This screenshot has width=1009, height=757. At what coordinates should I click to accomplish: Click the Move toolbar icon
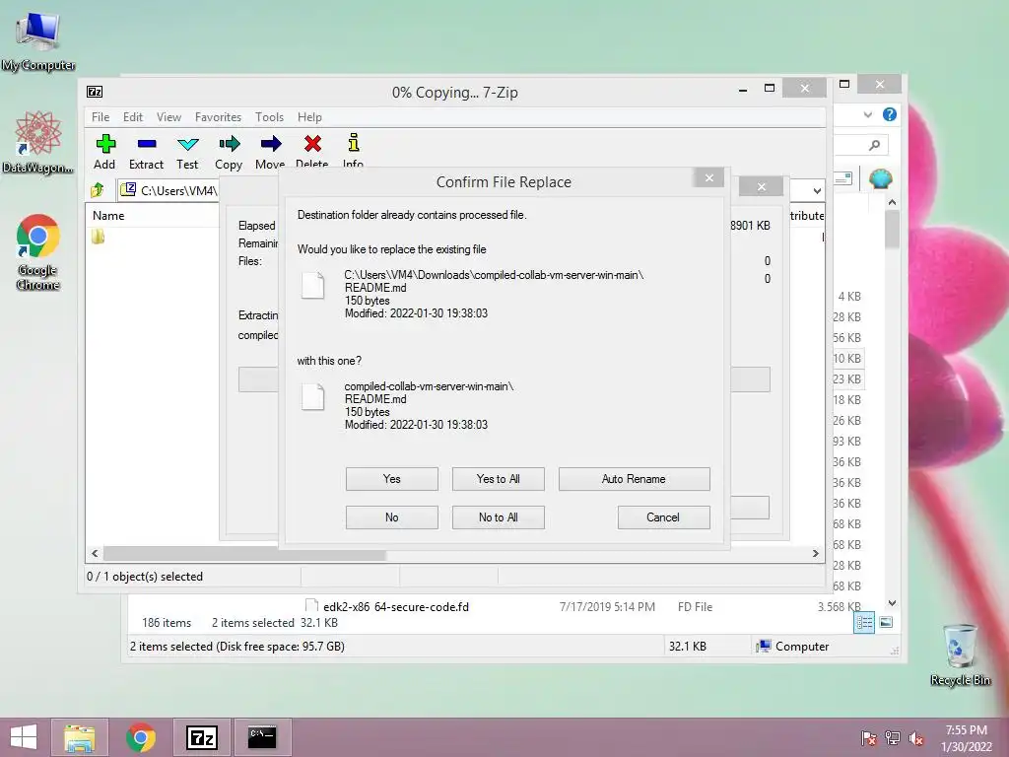coord(270,152)
